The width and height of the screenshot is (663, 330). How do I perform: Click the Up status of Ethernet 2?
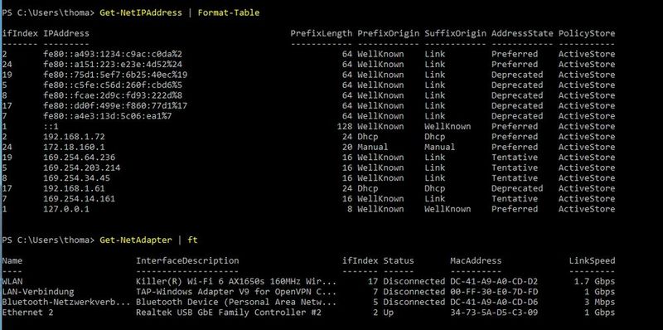tap(388, 313)
